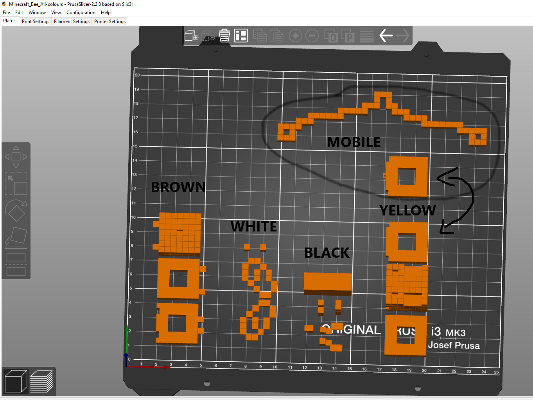533x400 pixels.
Task: Click the Redo right arrow
Action: tap(403, 36)
